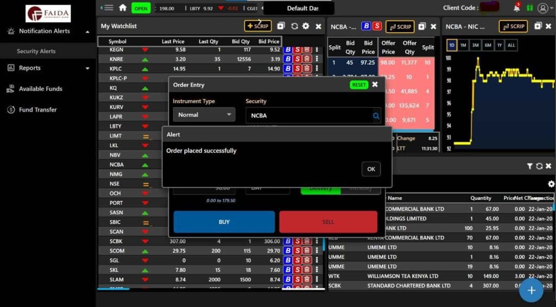Duplicate My Watchlist panel with window icon

(281, 26)
